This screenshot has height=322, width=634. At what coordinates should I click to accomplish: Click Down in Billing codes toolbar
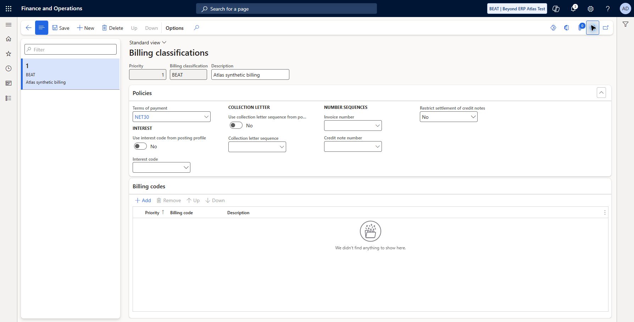[215, 200]
